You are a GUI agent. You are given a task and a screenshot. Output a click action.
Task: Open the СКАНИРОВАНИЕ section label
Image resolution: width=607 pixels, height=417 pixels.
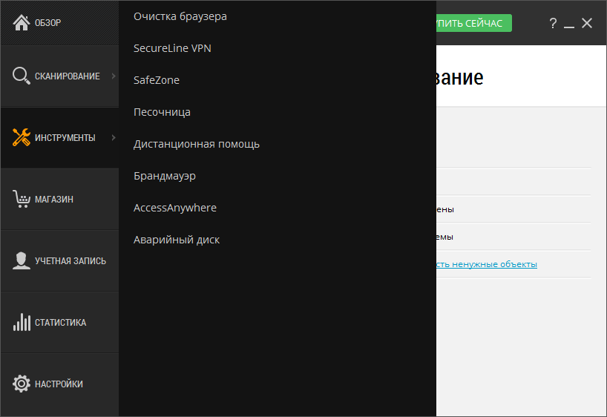pos(68,76)
